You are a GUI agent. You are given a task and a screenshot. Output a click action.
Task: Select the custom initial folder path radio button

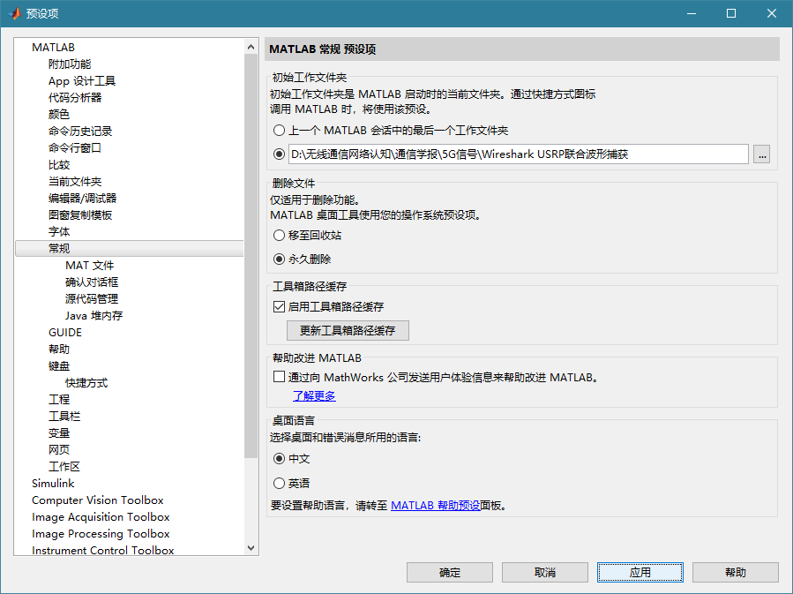pyautogui.click(x=279, y=154)
